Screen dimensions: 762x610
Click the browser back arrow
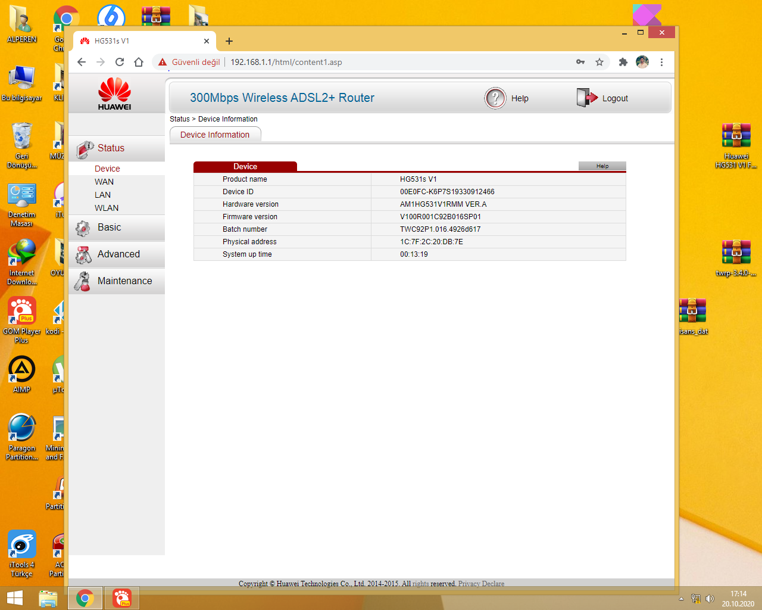click(x=82, y=62)
